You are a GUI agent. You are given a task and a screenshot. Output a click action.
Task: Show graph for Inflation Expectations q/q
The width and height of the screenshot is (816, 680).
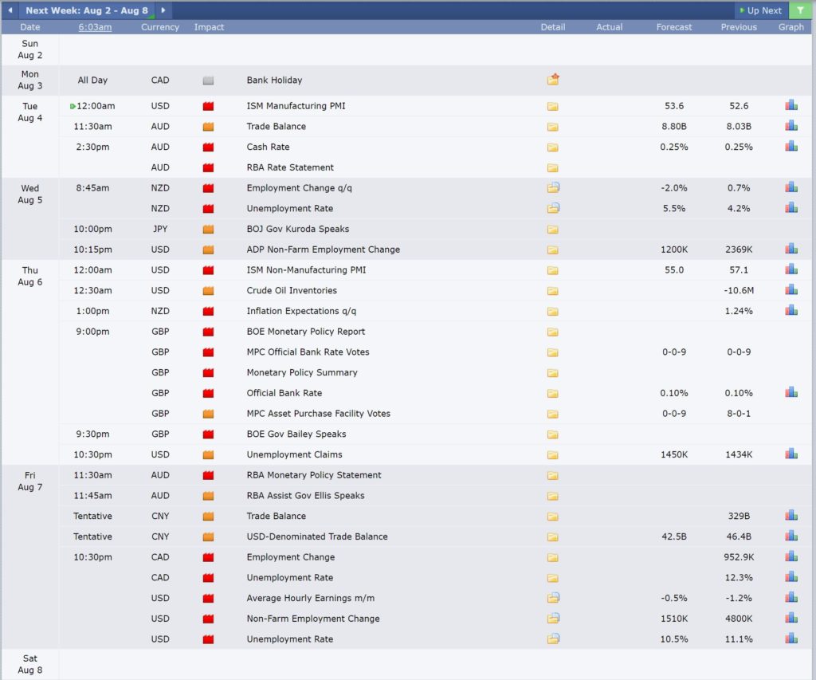(x=791, y=310)
